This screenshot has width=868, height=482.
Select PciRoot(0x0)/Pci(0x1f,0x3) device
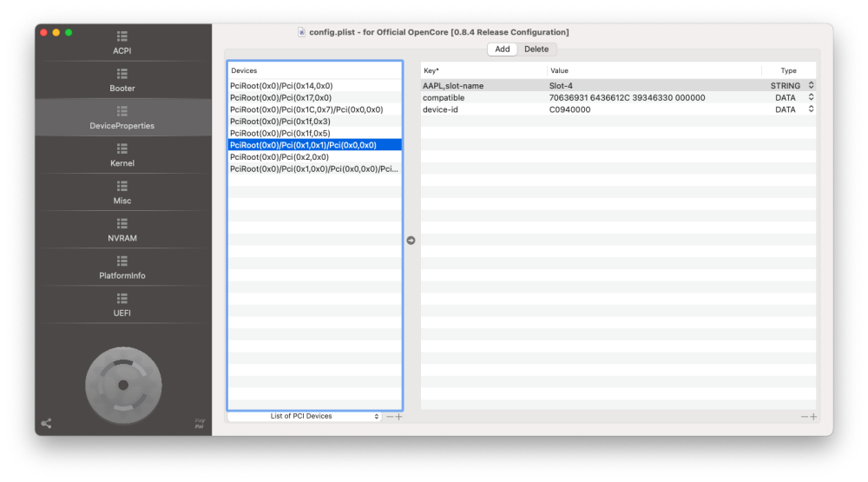[314, 122]
